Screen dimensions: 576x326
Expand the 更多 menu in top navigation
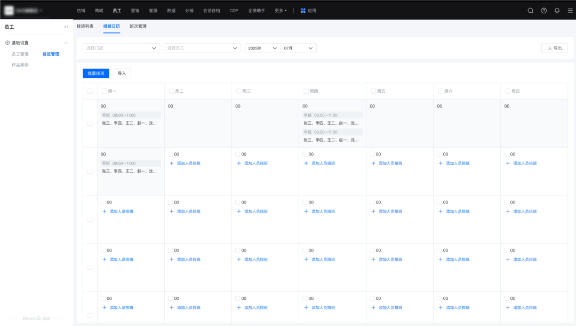pyautogui.click(x=281, y=10)
